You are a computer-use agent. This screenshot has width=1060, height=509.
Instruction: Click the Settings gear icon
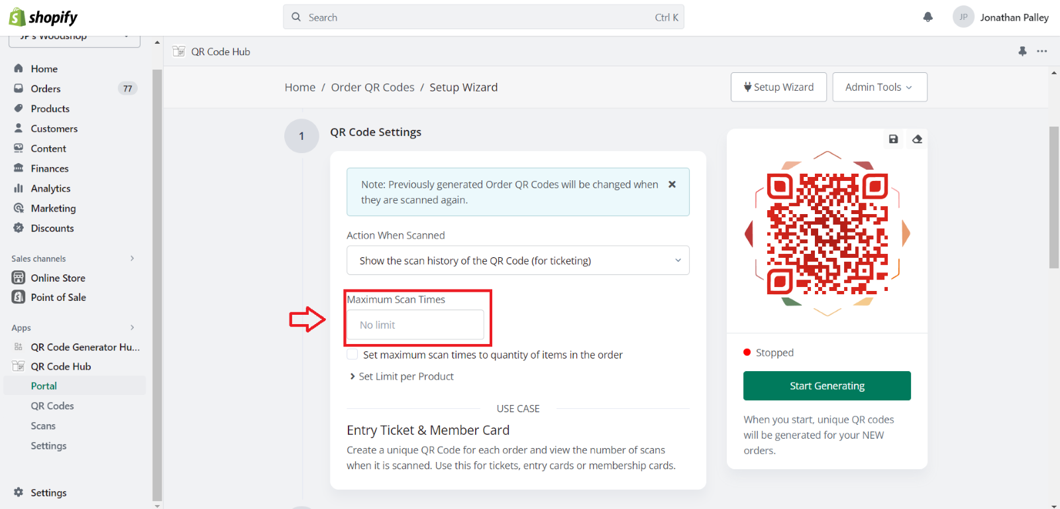(19, 492)
